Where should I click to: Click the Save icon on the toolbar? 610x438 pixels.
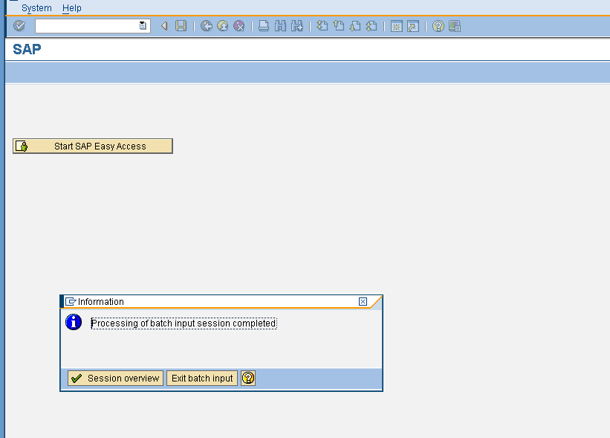coord(181,25)
